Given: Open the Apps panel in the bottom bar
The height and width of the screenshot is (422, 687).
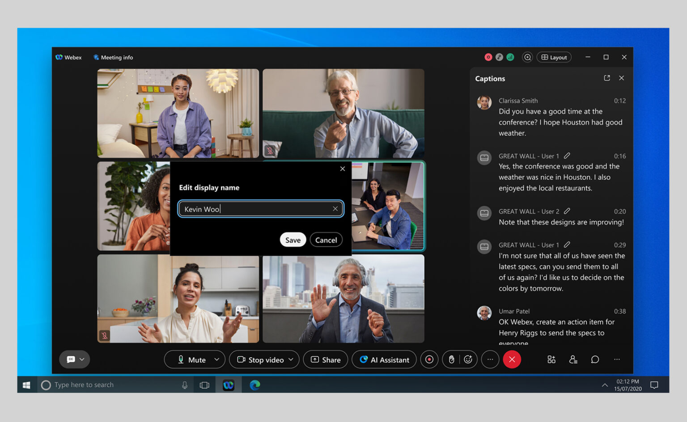Looking at the screenshot, I should (x=551, y=359).
